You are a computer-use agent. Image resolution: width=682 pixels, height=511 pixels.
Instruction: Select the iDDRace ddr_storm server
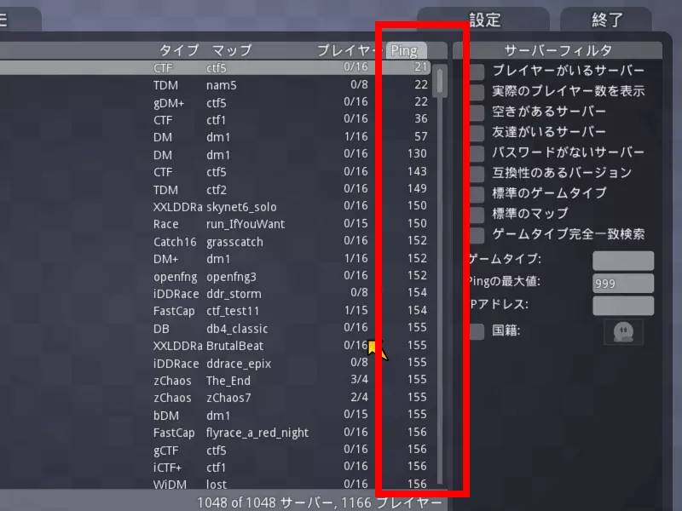point(216,293)
